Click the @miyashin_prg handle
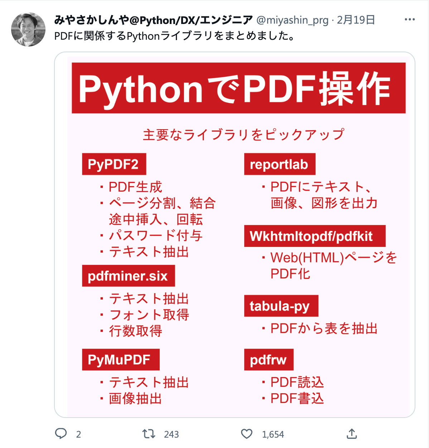The height and width of the screenshot is (448, 429). point(293,20)
